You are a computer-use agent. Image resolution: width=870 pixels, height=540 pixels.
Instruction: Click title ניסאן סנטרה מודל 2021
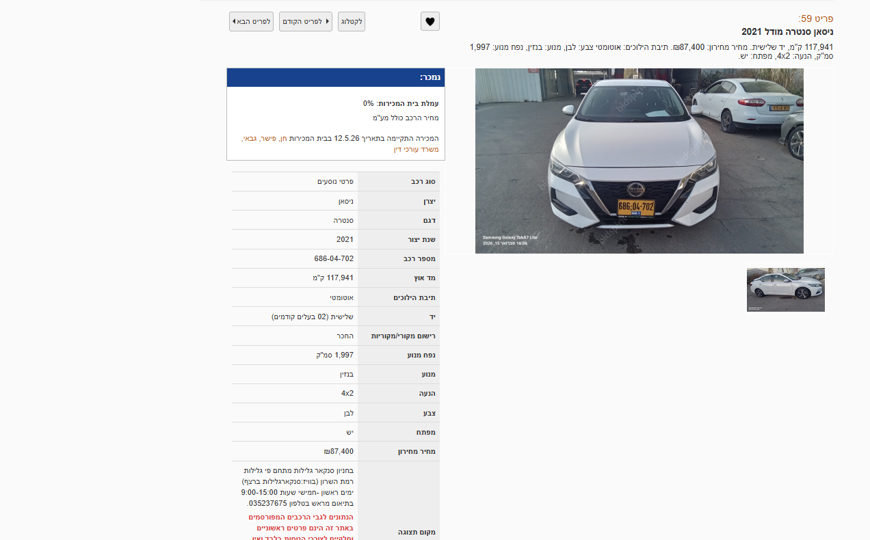[x=787, y=31]
